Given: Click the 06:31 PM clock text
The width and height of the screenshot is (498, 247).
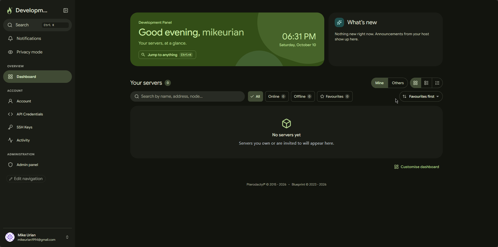Looking at the screenshot, I should tap(299, 36).
